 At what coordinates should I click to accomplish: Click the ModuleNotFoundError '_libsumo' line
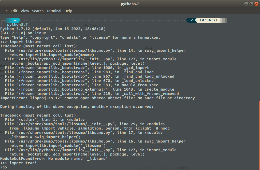point(54,159)
